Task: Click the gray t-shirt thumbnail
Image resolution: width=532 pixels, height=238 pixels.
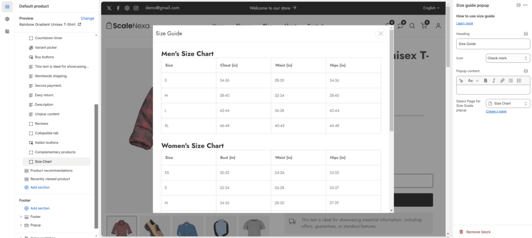Action: pos(254,226)
